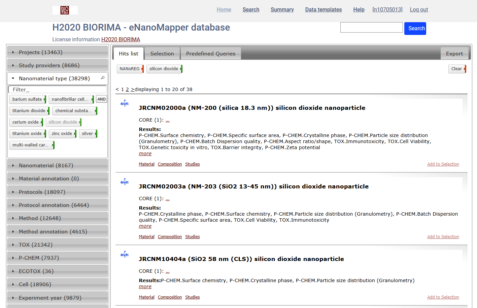Click the red marker on the Clear button
The image size is (477, 308).
point(465,69)
